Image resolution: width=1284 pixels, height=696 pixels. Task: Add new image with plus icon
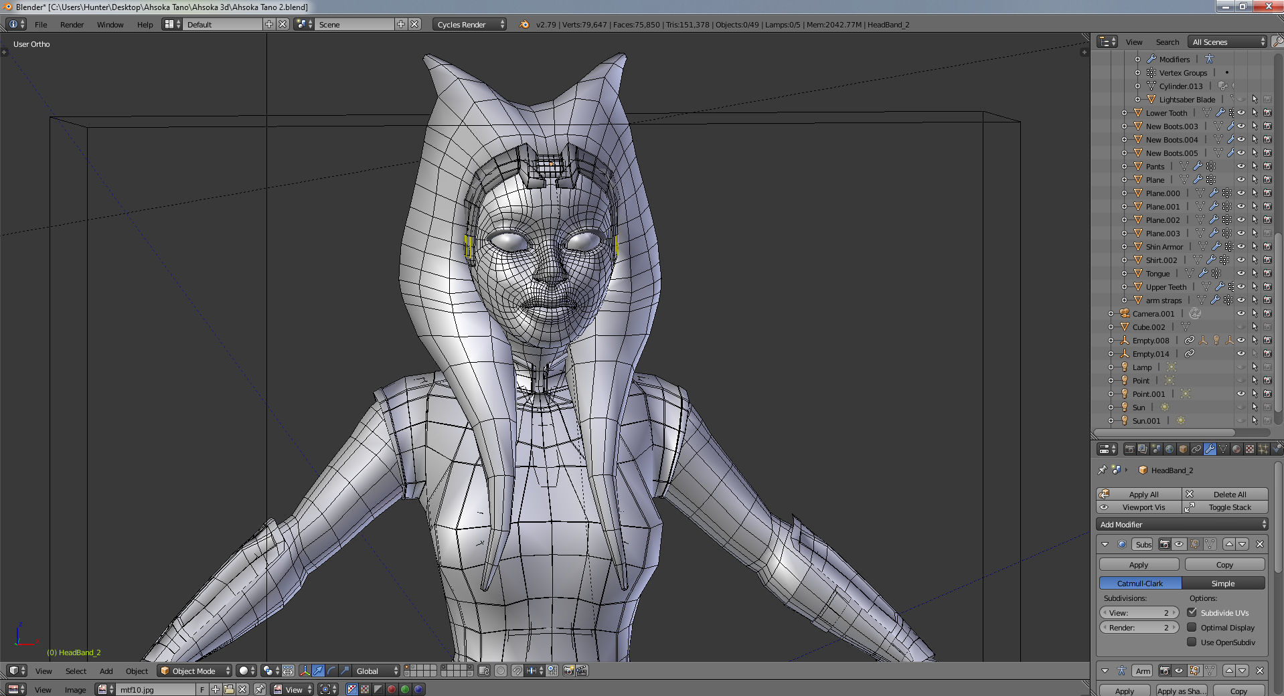(216, 689)
